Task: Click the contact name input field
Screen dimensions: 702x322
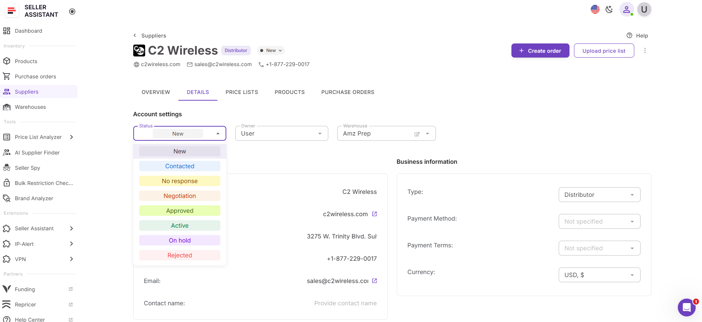Action: 345,303
